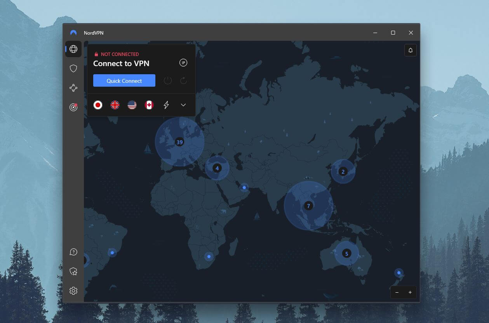Connect to the Canada flag server
The height and width of the screenshot is (323, 489).
[149, 105]
